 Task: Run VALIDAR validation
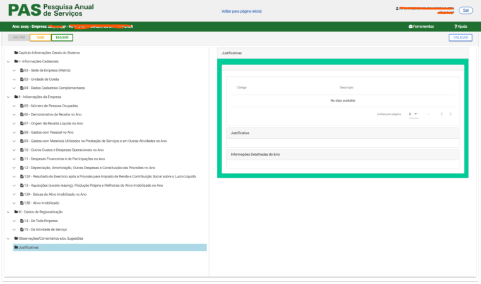[x=460, y=37]
